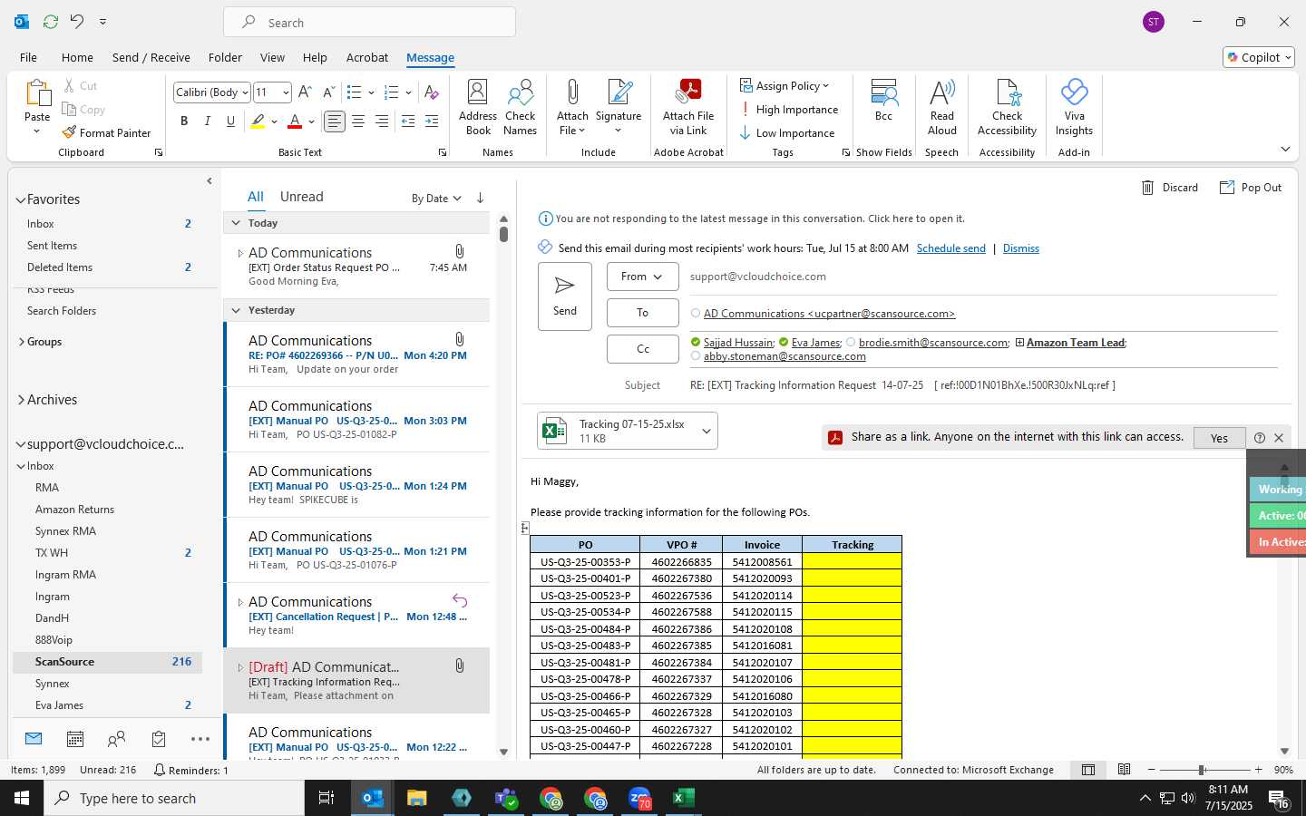Open the font size dropdown
Image resolution: width=1306 pixels, height=816 pixels.
pos(286,92)
